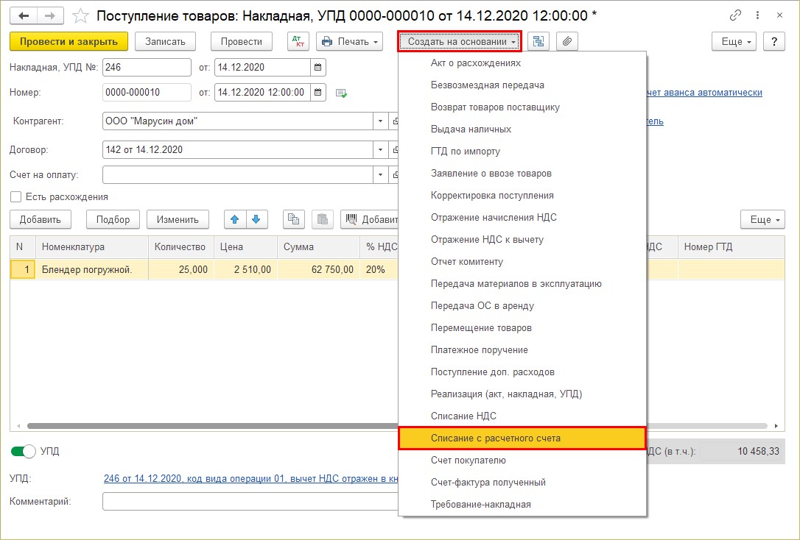Expand the Договор dropdown list
800x540 pixels.
click(380, 150)
